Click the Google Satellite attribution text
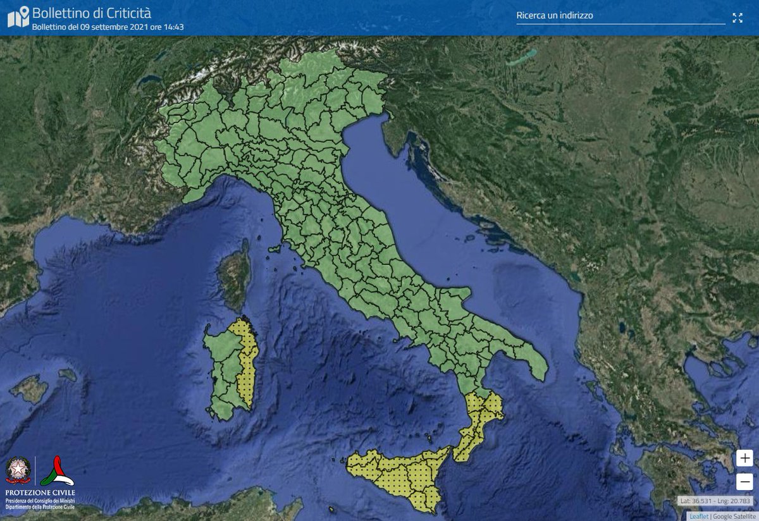 pos(734,516)
